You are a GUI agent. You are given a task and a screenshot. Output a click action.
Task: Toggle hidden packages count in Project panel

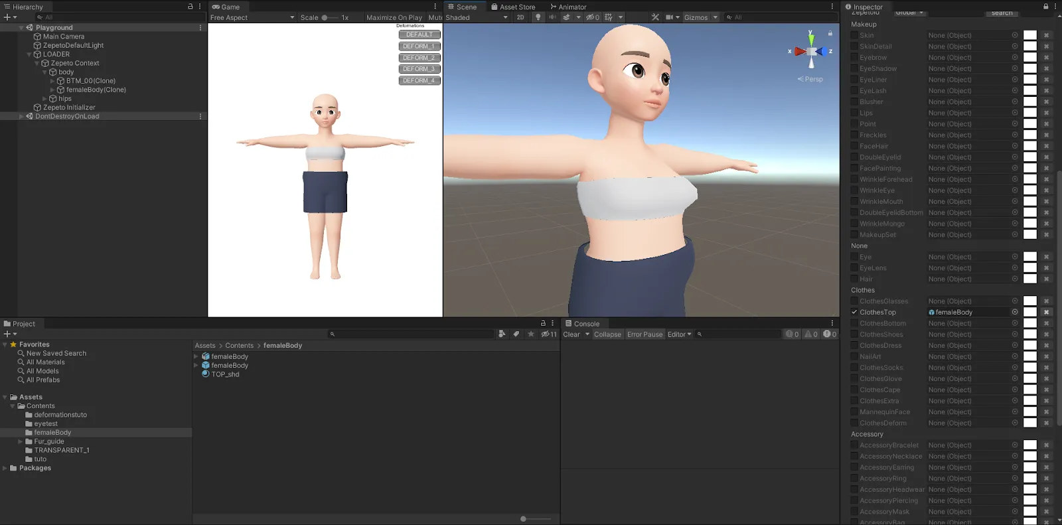tap(549, 334)
